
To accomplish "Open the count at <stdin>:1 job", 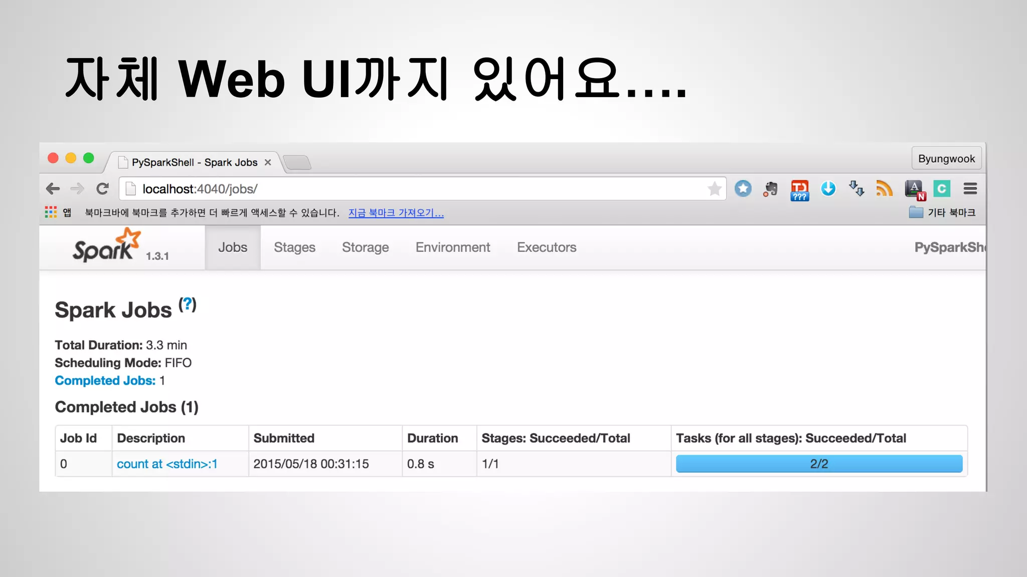I will click(x=167, y=464).
